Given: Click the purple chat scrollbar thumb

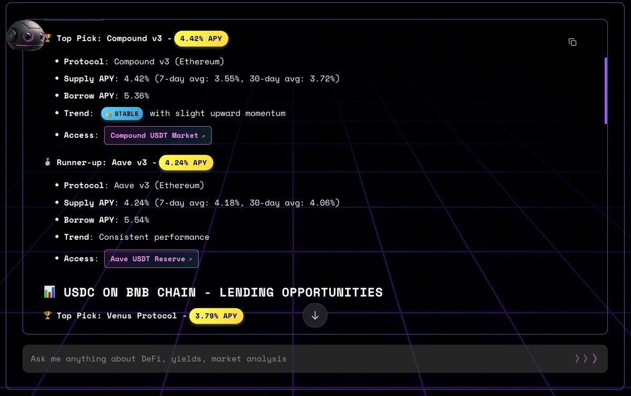Looking at the screenshot, I should (x=606, y=90).
